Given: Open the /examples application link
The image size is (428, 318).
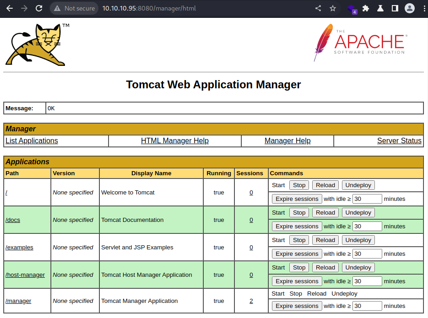Looking at the screenshot, I should coord(19,248).
